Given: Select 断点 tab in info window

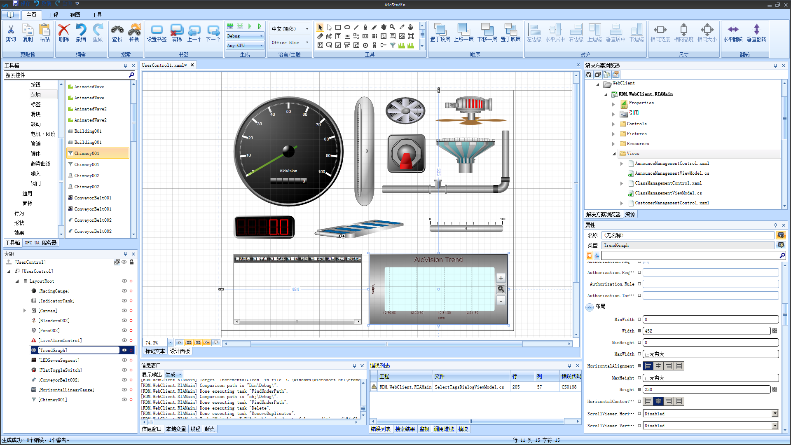Looking at the screenshot, I should tap(210, 429).
